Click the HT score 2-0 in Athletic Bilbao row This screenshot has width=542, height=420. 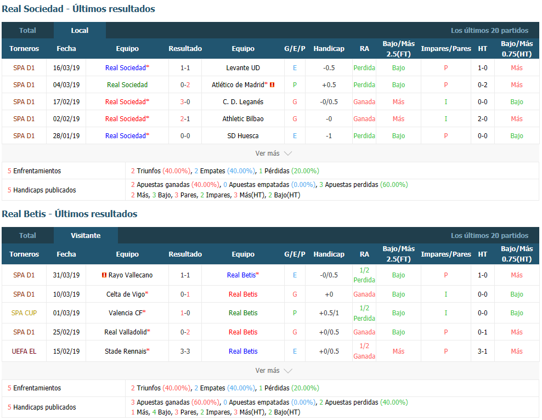click(x=483, y=119)
